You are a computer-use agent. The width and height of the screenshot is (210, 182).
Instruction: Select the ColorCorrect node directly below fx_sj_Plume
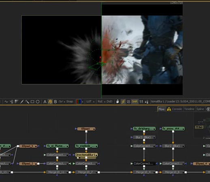58,155
